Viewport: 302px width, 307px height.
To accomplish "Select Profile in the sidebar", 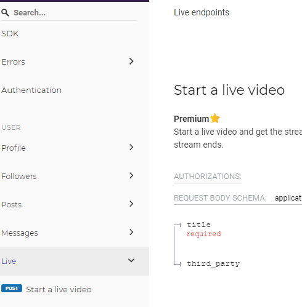I will click(x=14, y=148).
